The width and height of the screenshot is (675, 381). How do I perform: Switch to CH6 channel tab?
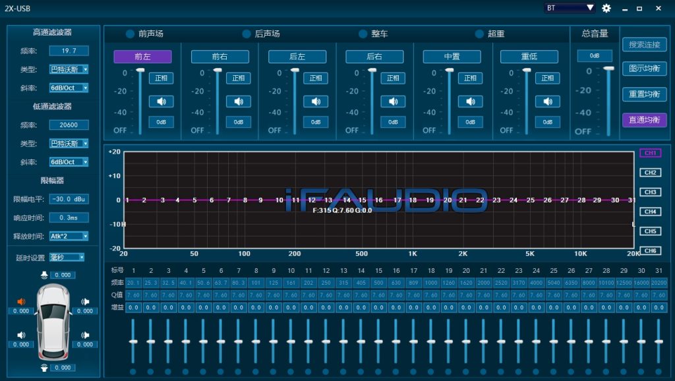tap(651, 250)
